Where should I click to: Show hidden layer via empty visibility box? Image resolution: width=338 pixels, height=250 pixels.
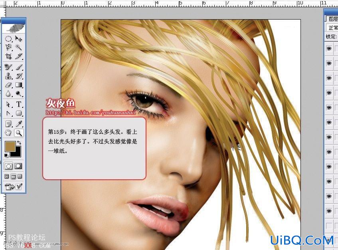(329, 226)
